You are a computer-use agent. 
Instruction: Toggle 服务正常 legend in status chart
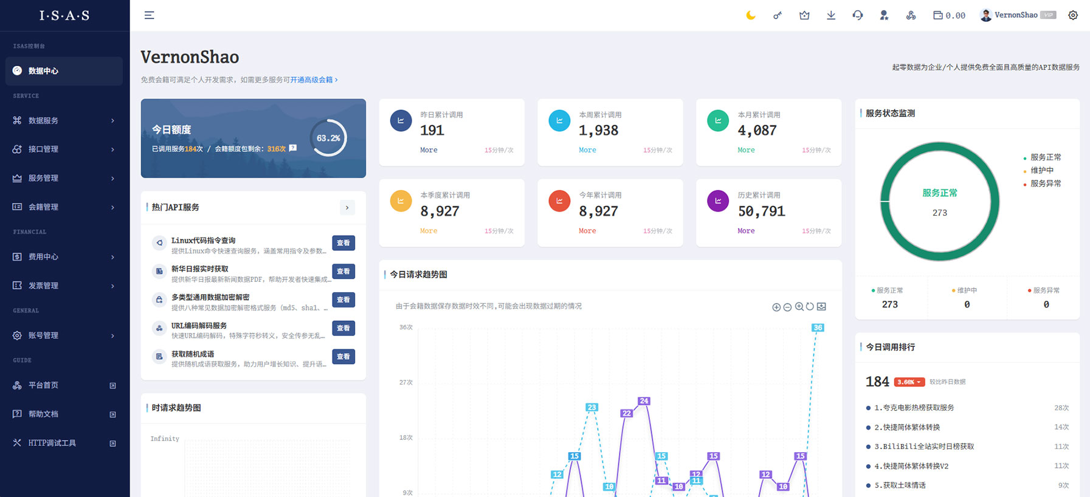point(1043,157)
